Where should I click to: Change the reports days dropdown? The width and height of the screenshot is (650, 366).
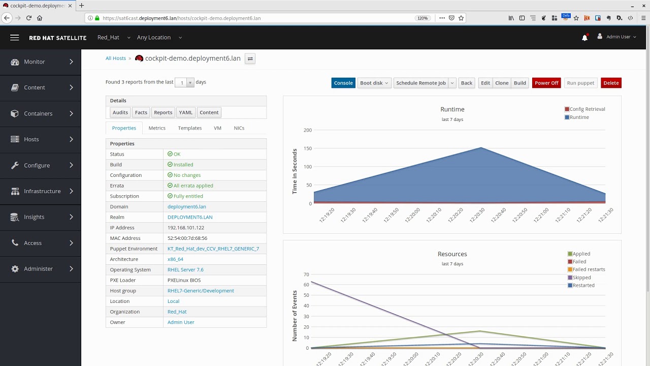[x=184, y=82]
